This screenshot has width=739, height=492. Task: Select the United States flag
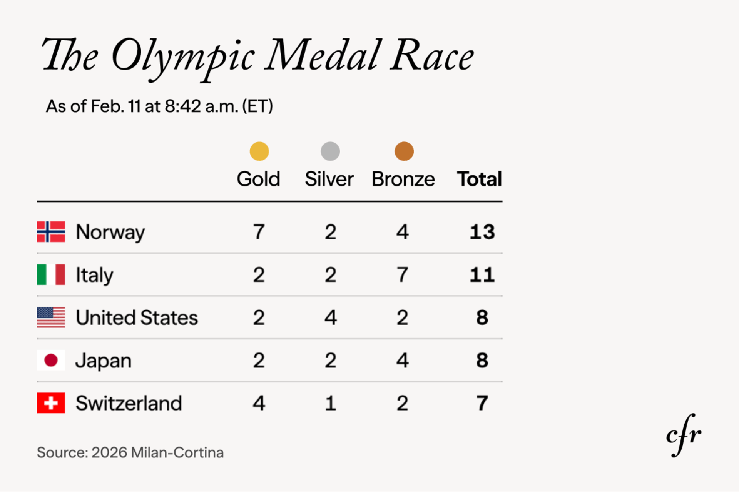pyautogui.click(x=51, y=317)
